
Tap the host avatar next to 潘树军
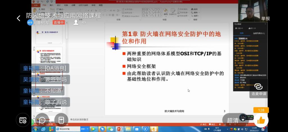[30, 23]
